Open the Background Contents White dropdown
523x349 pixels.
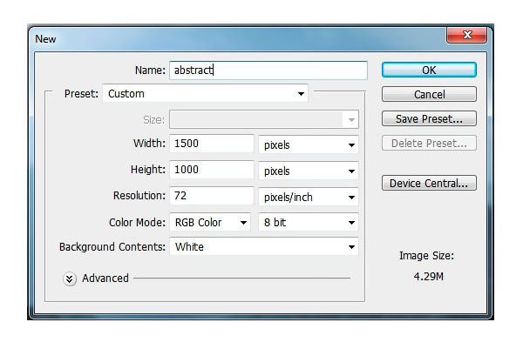pyautogui.click(x=264, y=247)
